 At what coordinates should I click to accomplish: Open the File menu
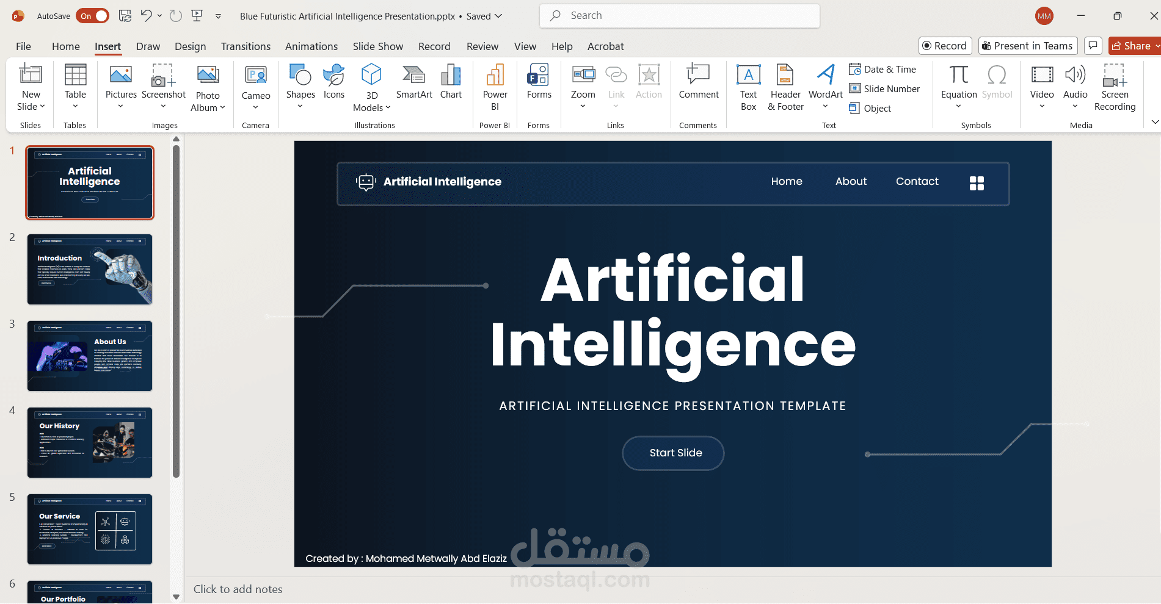[x=23, y=46]
